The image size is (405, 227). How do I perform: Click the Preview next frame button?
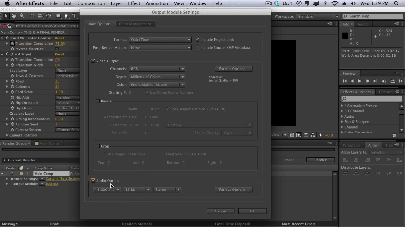pyautogui.click(x=367, y=81)
